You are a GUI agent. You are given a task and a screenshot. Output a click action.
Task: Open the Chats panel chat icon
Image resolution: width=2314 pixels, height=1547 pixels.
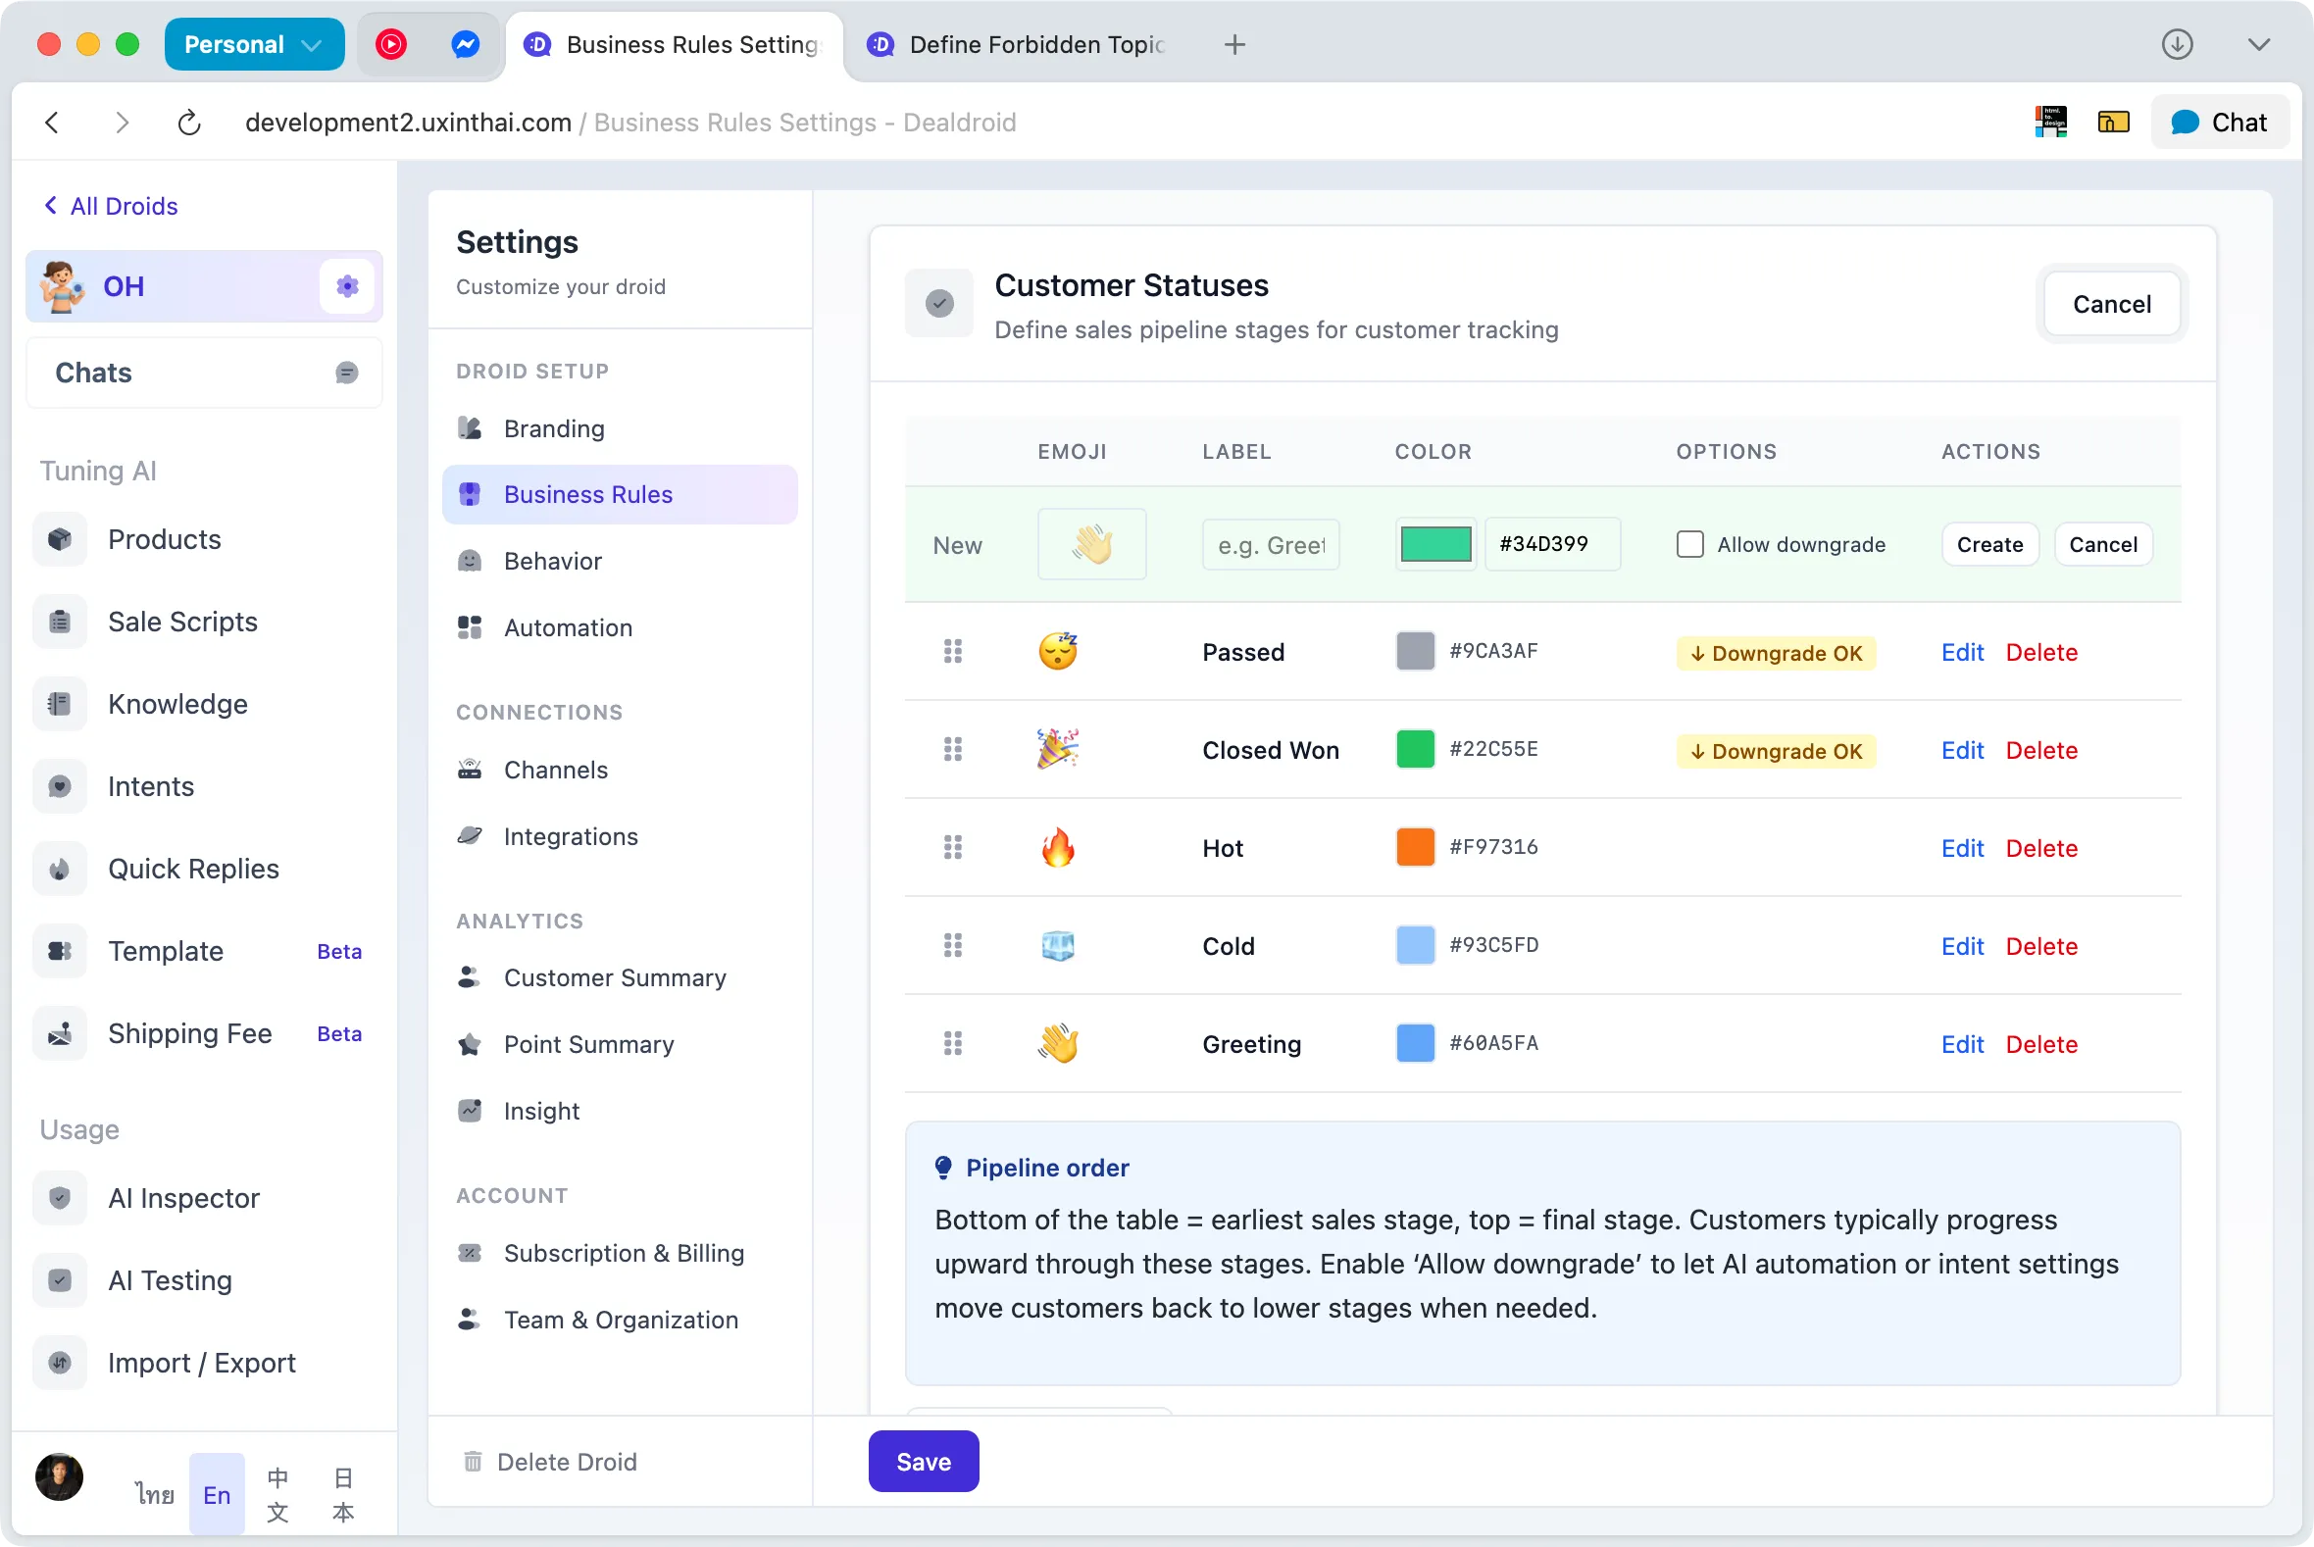pos(346,372)
